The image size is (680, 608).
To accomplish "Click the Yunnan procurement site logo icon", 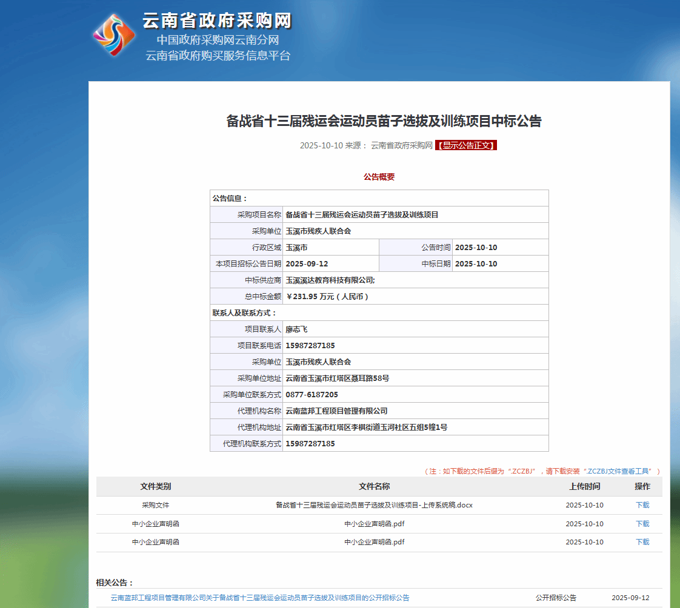I will pos(115,35).
